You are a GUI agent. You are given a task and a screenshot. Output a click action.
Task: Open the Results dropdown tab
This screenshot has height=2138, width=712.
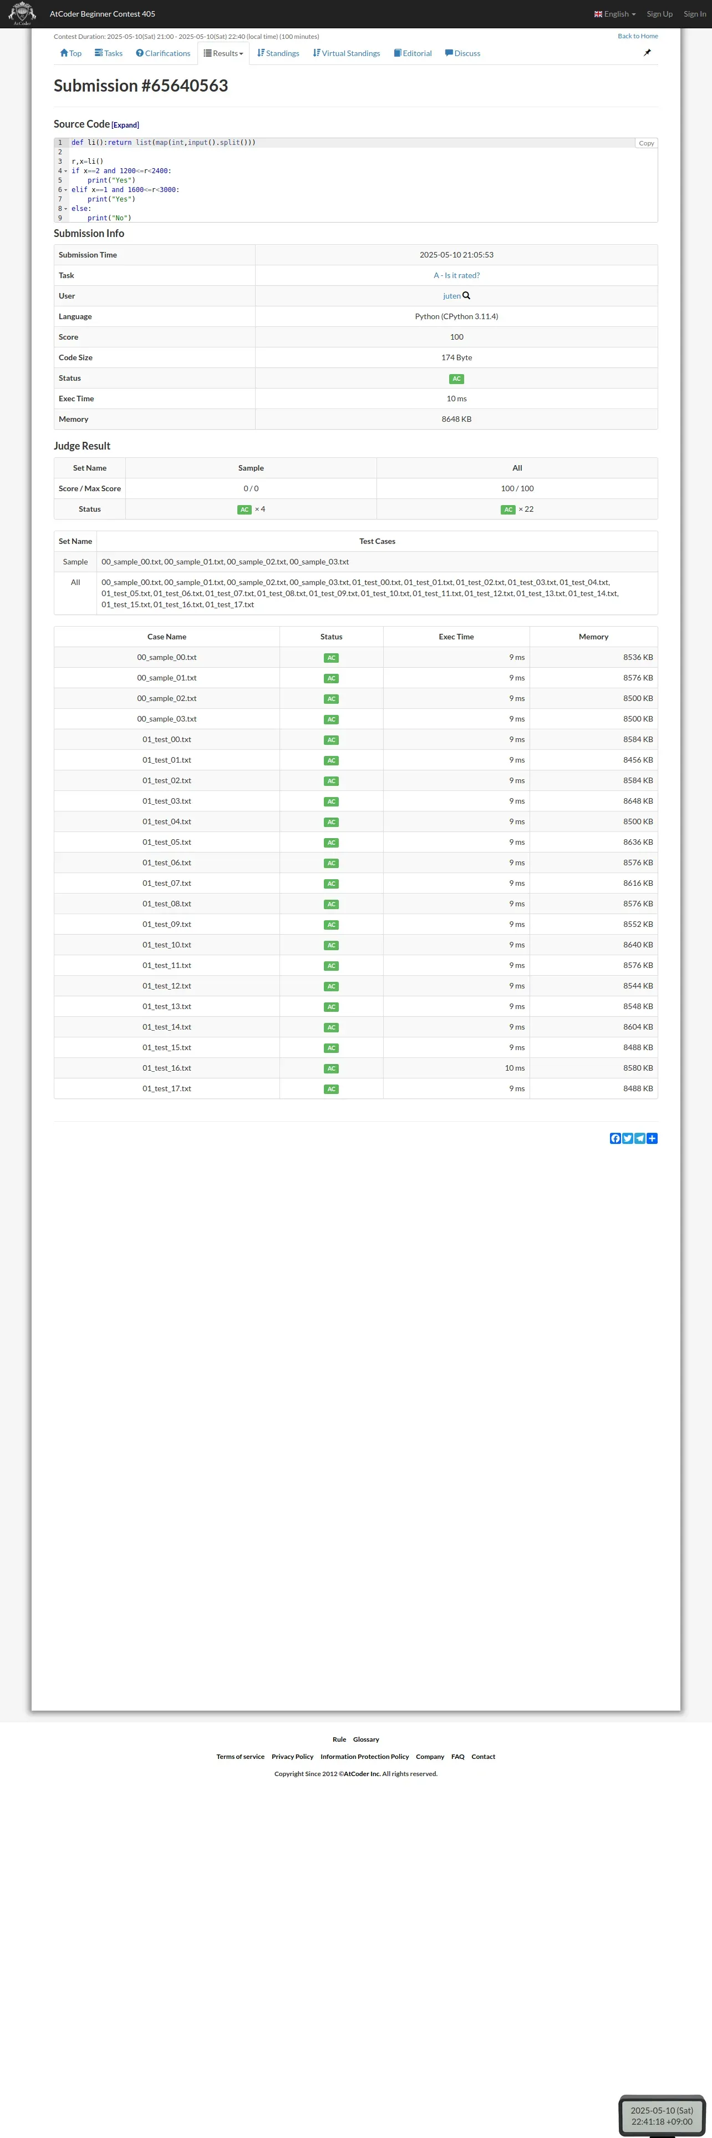224,53
